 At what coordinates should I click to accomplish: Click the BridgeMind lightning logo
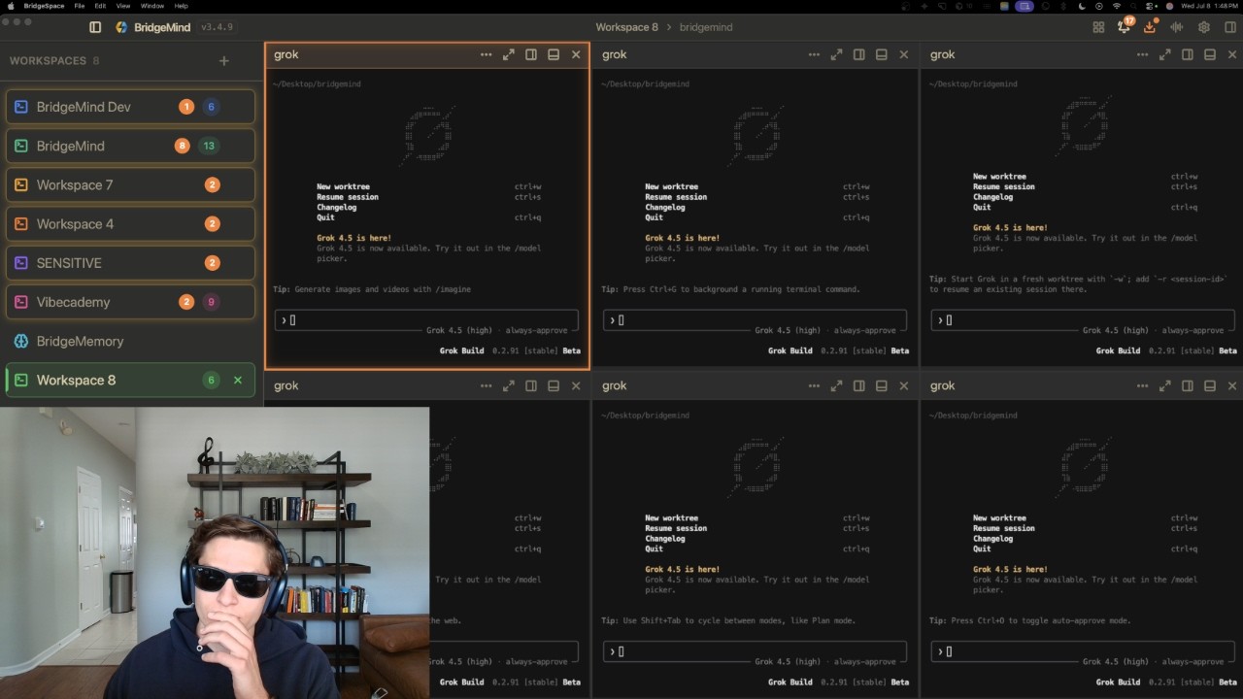pos(121,27)
